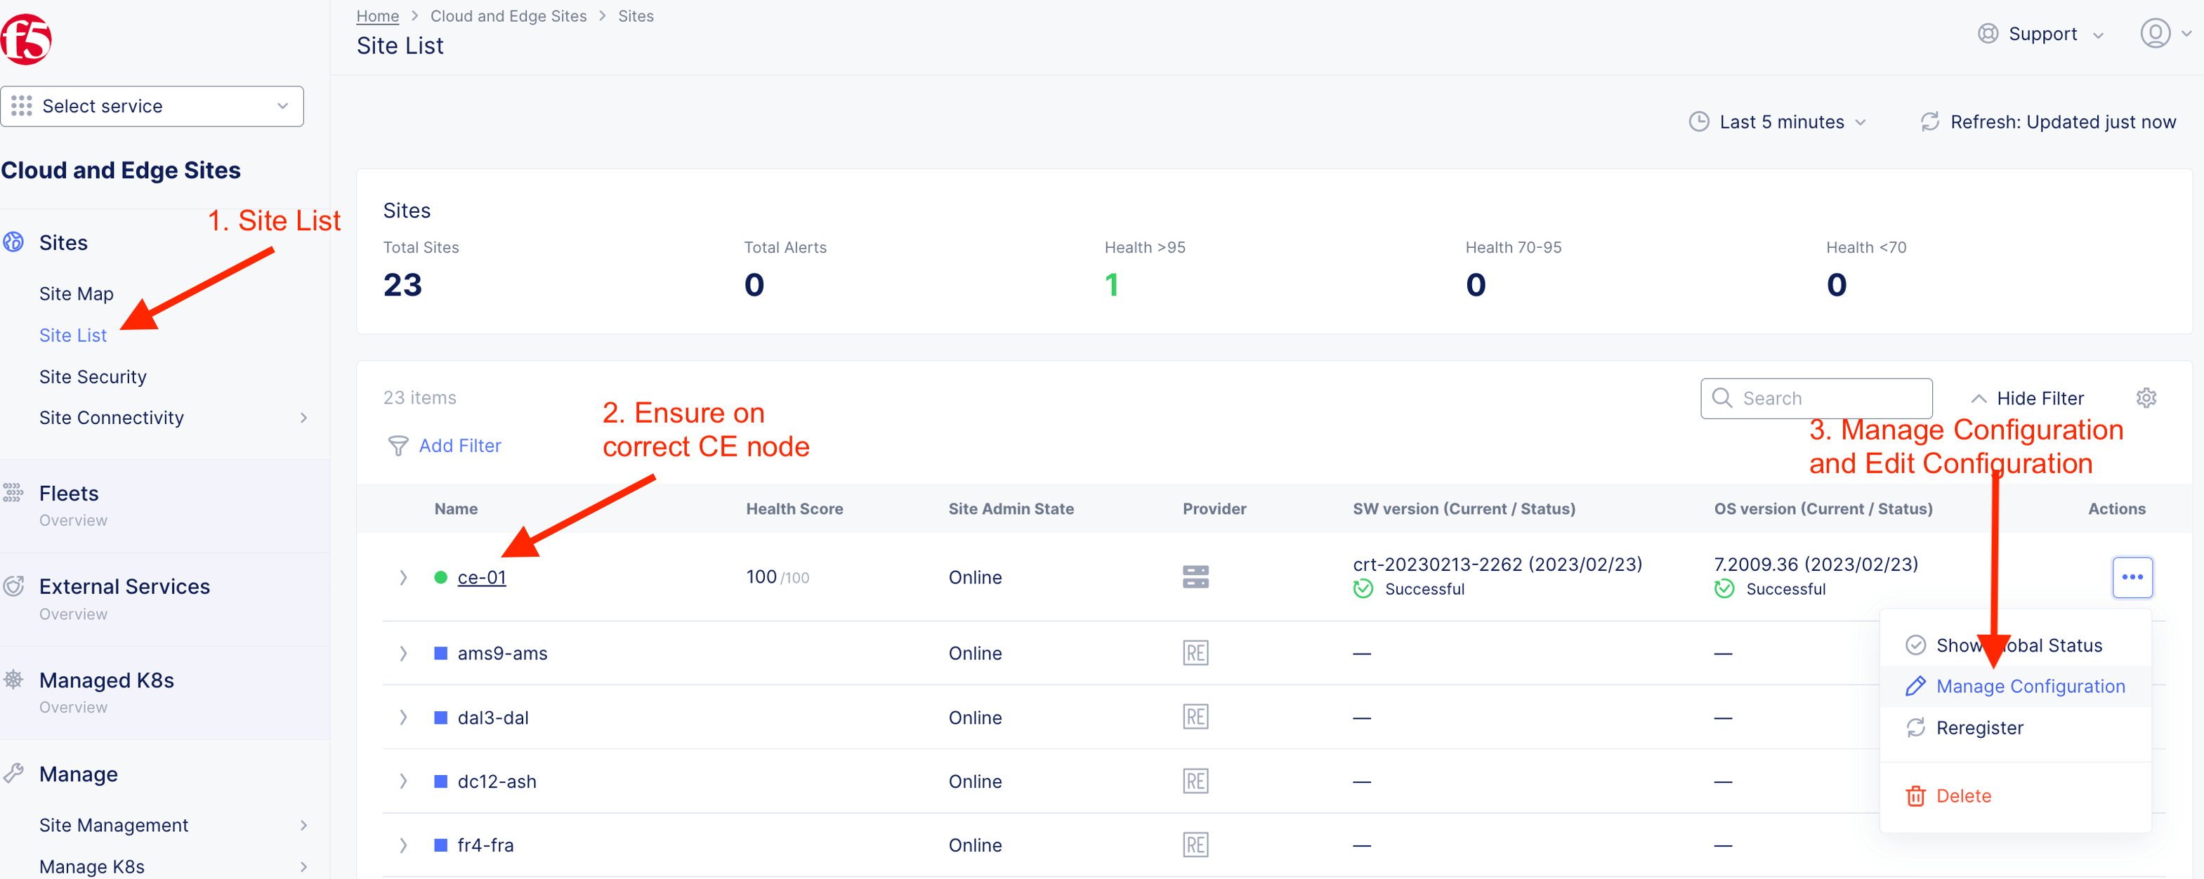Expand the ams9-ams row chevron

point(403,653)
